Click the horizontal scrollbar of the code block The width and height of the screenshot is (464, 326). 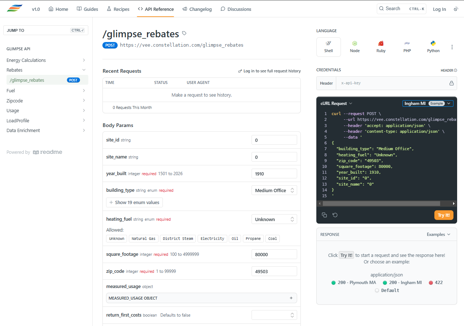381,204
